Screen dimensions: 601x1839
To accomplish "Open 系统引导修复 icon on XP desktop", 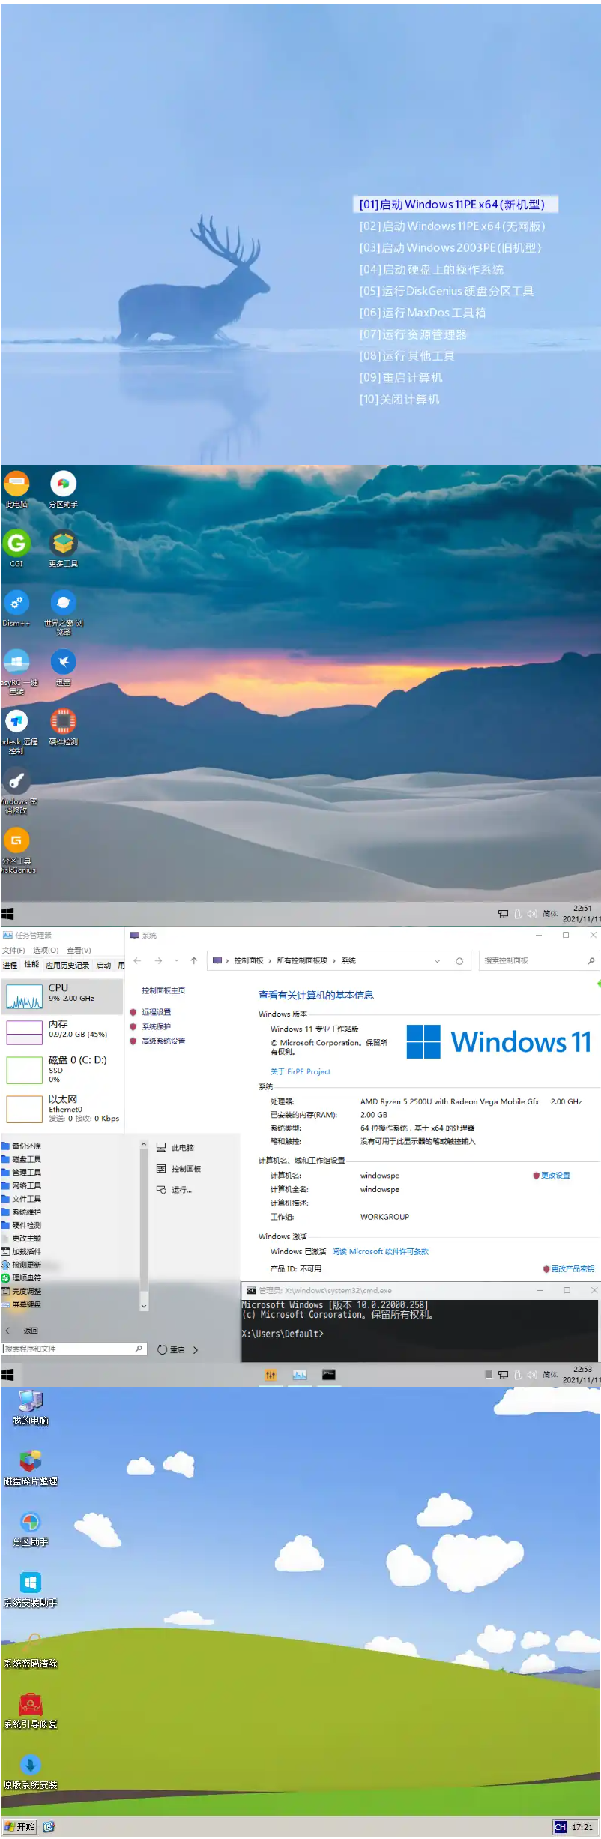I will point(30,1706).
